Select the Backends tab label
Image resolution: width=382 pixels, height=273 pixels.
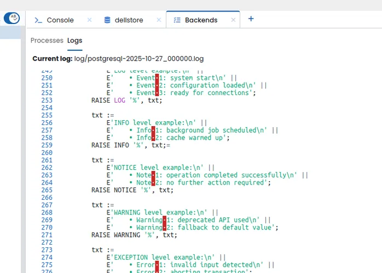point(201,20)
